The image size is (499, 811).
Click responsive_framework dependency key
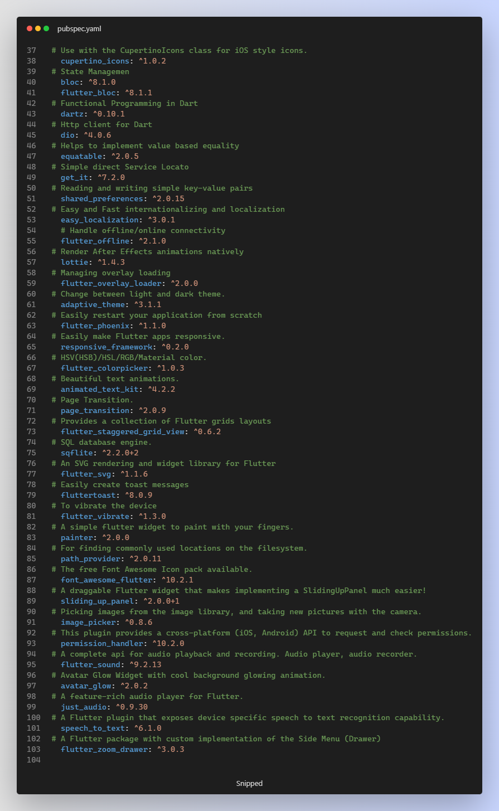click(106, 347)
